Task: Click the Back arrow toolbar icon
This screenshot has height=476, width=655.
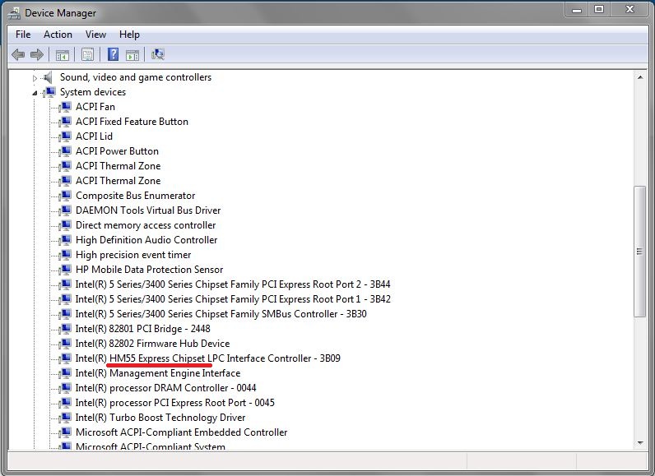Action: pos(18,54)
